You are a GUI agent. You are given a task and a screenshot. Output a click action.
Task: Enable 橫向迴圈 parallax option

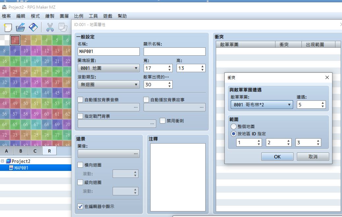point(80,165)
